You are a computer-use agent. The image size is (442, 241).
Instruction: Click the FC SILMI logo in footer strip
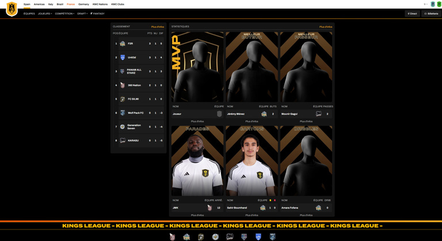[x=201, y=237]
